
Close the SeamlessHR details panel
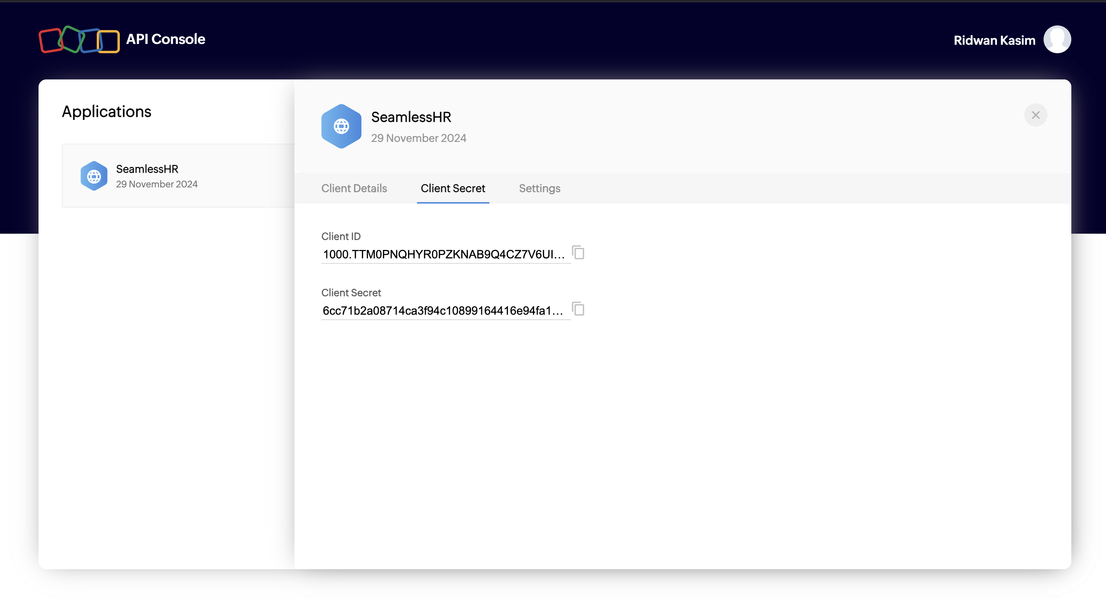pyautogui.click(x=1035, y=115)
